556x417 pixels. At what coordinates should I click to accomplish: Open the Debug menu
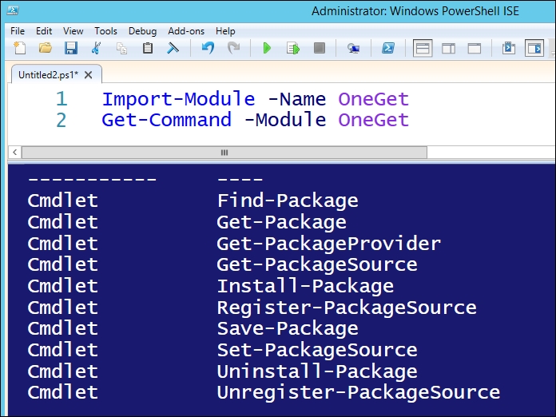(142, 31)
